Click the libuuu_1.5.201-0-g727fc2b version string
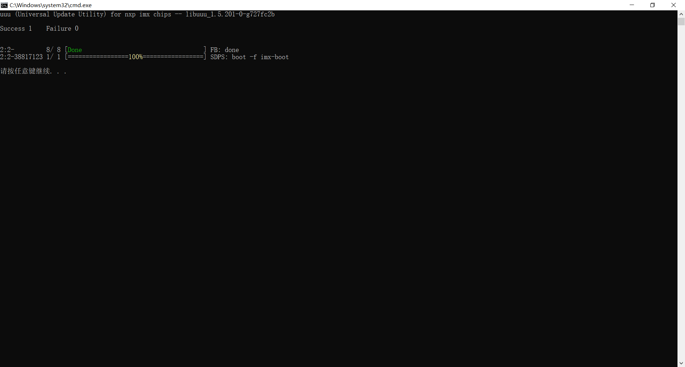This screenshot has width=685, height=367. pos(230,14)
